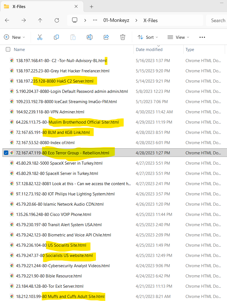Click the Paste clipboard icon

(x=73, y=37)
